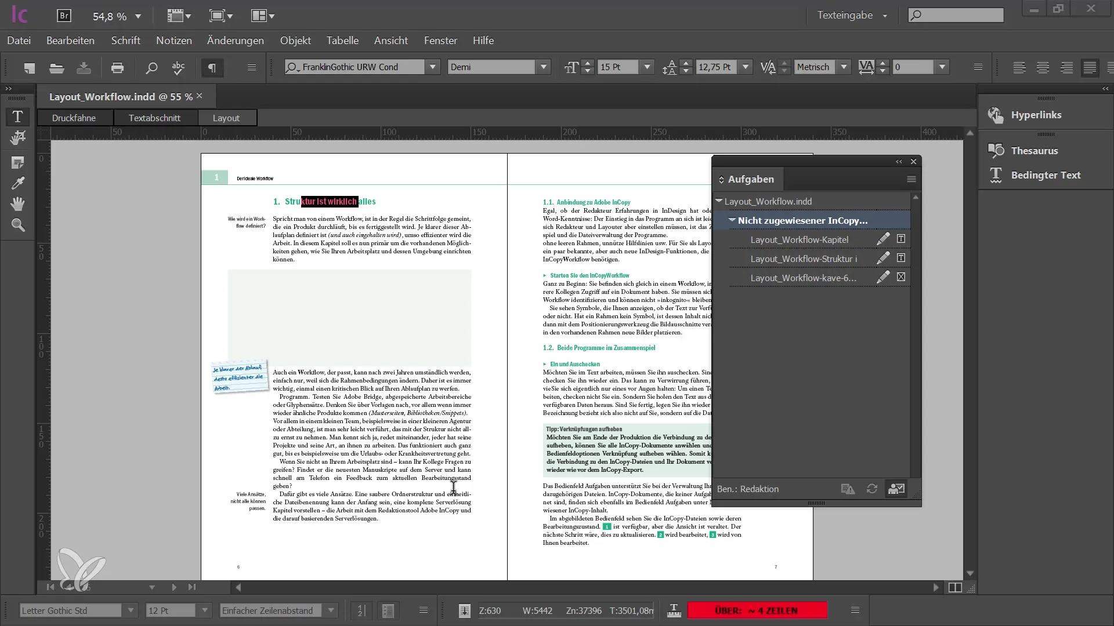Viewport: 1114px width, 626px height.
Task: Click Layout_Workflow-Kapitel tree item
Action: (800, 239)
